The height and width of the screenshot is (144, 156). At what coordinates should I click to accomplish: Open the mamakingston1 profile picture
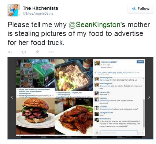pos(97,63)
